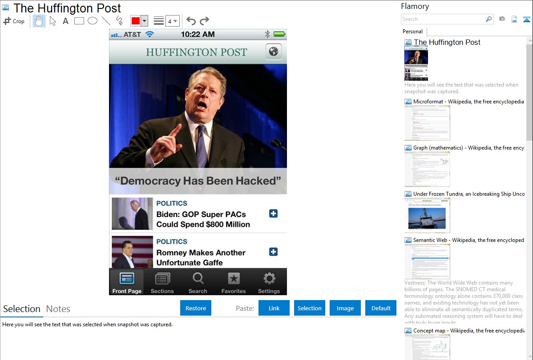Viewport: 533px width, 360px height.
Task: Click the Paste Image button
Action: (345, 308)
